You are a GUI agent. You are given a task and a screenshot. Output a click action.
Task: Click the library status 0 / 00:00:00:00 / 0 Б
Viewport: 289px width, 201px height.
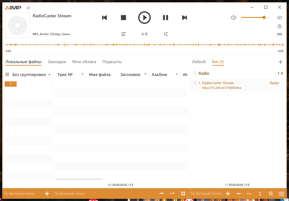[x=121, y=185]
